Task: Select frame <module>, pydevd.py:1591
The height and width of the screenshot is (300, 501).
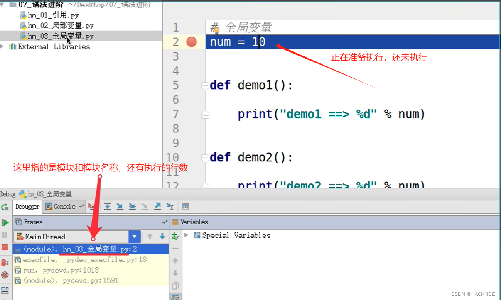Action: point(91,280)
